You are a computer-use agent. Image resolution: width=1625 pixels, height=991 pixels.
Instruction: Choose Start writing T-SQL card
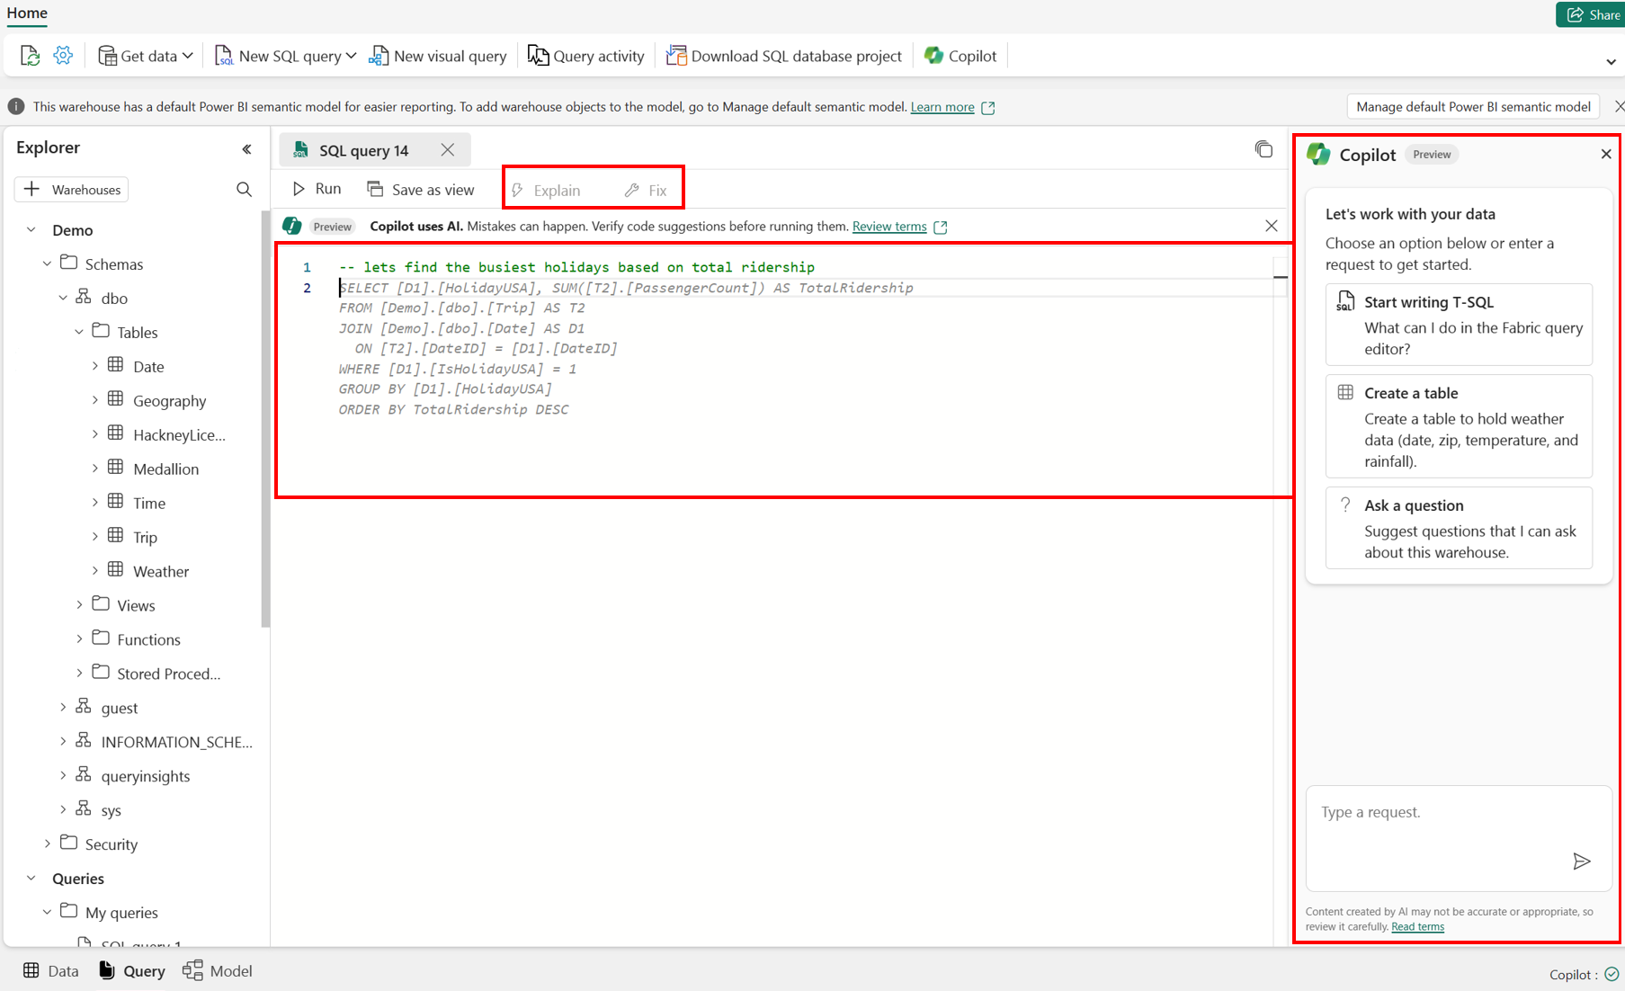click(1459, 325)
